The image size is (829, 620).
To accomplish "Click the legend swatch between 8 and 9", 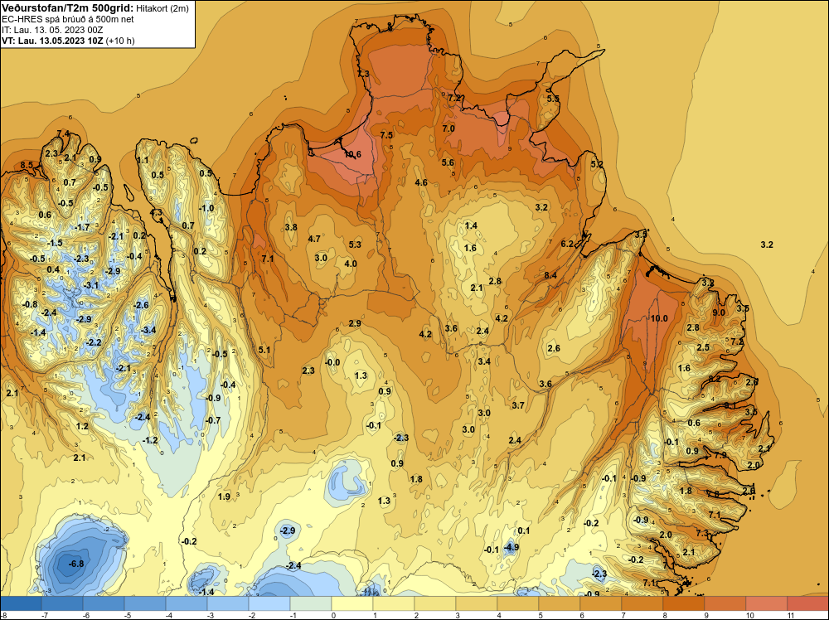I will point(684,603).
